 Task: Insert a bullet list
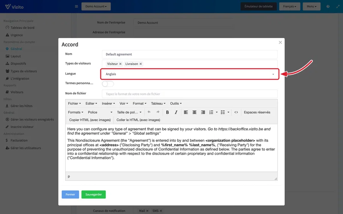(223, 112)
